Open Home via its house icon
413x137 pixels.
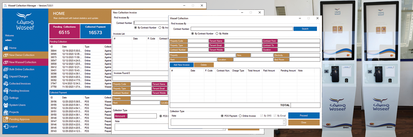(6, 48)
